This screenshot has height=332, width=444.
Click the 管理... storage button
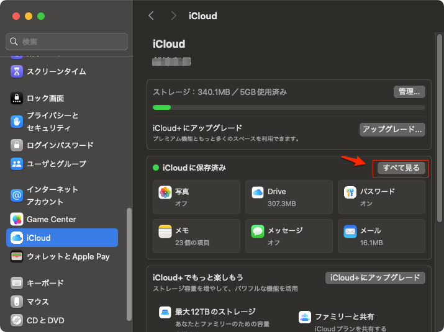click(409, 92)
